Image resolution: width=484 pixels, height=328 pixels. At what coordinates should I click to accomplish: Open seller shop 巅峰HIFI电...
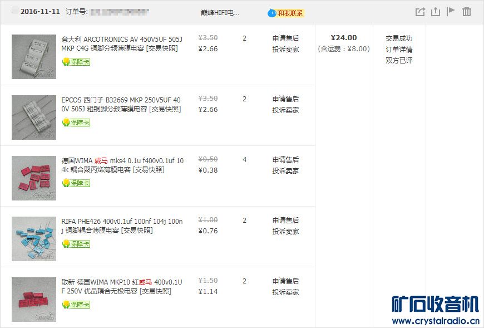(x=220, y=13)
